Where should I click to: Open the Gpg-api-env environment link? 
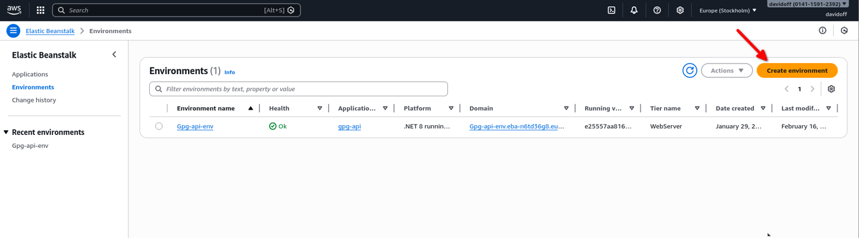195,126
